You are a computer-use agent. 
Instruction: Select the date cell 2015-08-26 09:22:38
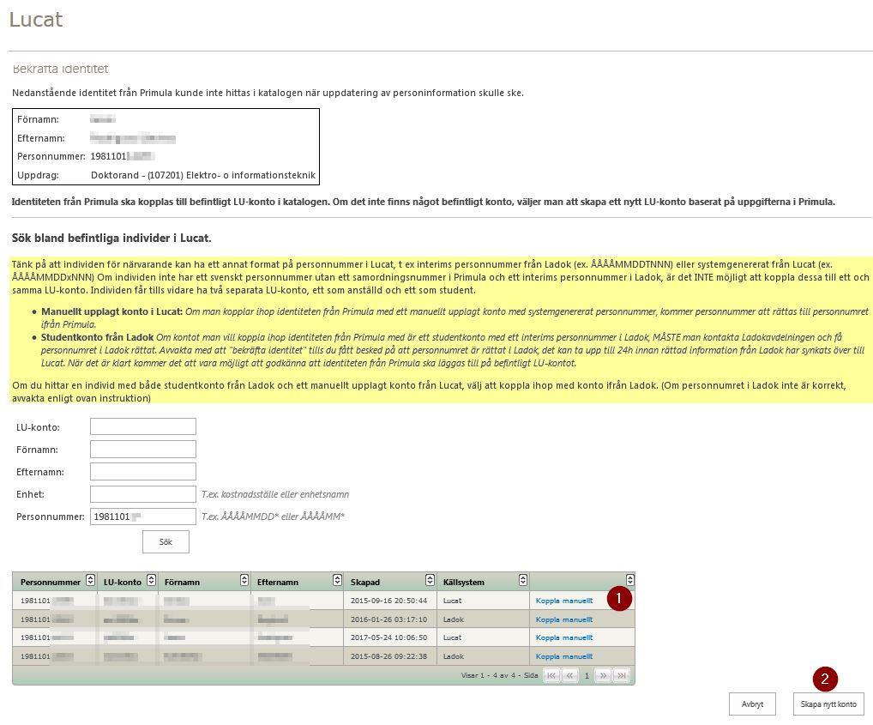click(x=389, y=656)
